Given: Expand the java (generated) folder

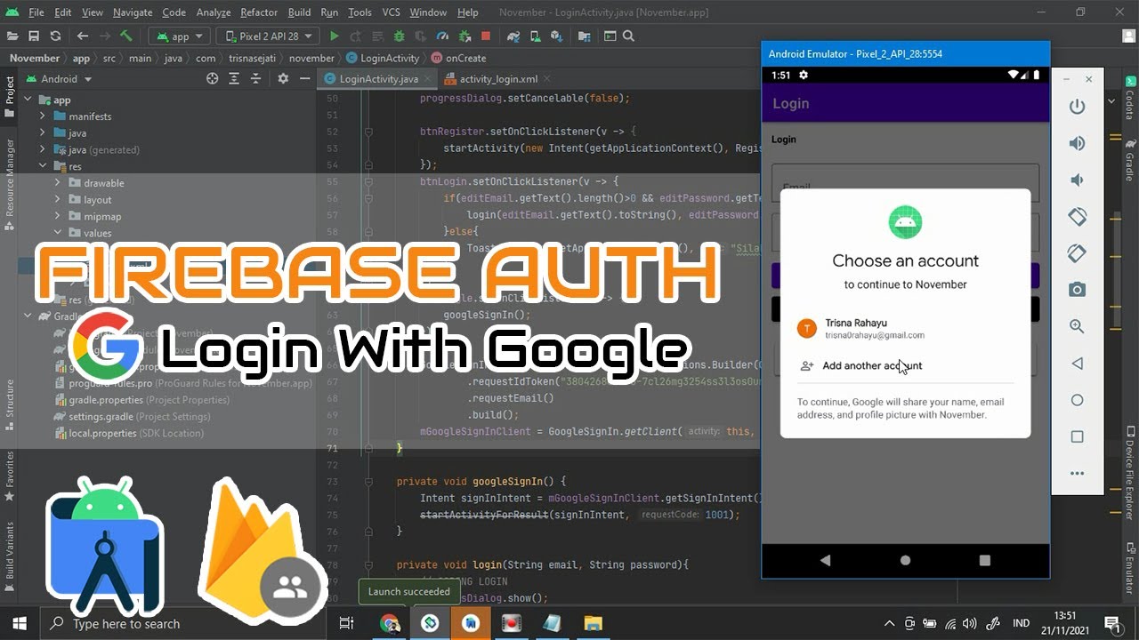Looking at the screenshot, I should tap(42, 149).
